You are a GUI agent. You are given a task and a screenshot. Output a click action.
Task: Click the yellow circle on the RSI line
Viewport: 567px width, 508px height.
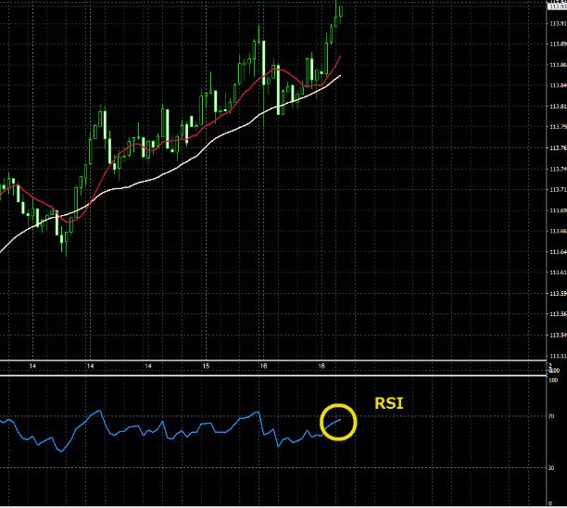click(338, 422)
